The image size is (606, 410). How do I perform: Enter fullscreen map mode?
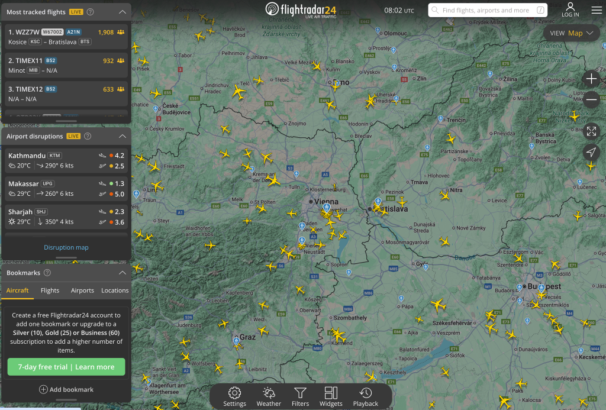tap(591, 131)
